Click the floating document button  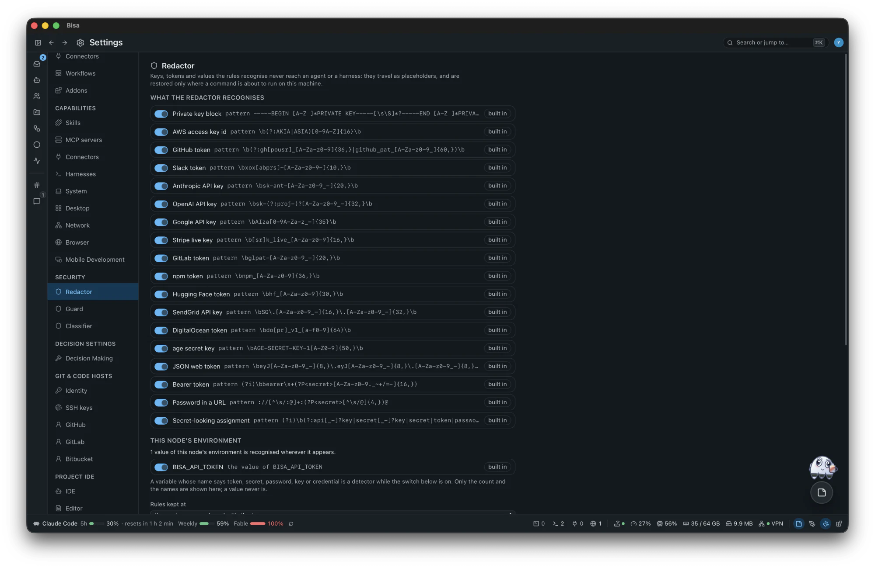pyautogui.click(x=821, y=493)
